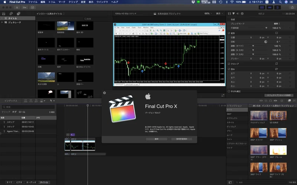This screenshot has width=297, height=185.
Task: Show the titles and generators sidebar icon
Action: coord(18,14)
